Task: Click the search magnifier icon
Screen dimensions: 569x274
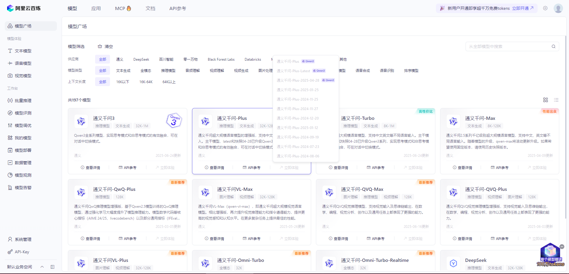Action: click(554, 46)
